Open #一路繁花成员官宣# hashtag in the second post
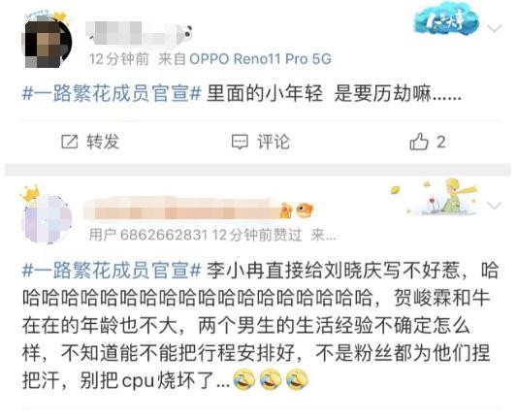517x419 pixels. [x=112, y=271]
